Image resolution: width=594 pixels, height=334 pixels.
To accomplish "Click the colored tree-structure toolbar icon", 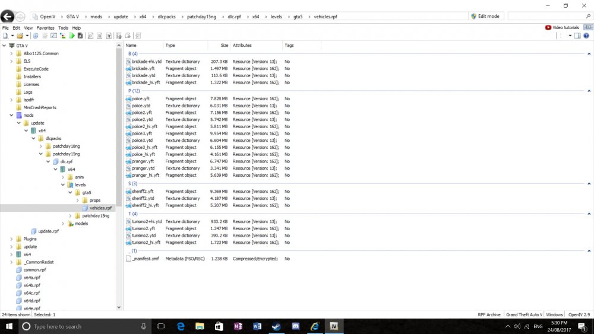I will point(62,36).
